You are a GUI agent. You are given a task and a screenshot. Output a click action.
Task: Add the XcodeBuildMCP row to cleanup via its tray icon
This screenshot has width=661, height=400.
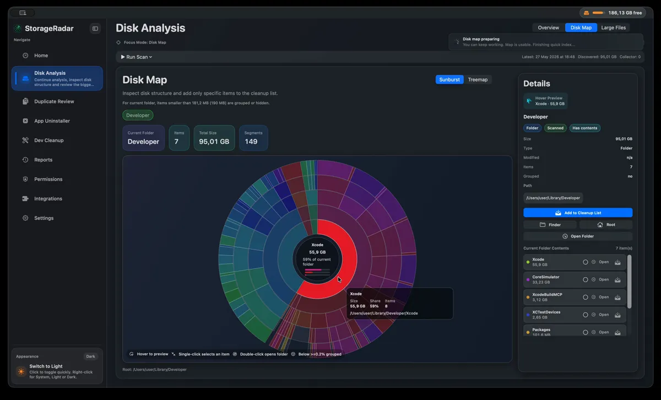click(x=617, y=297)
